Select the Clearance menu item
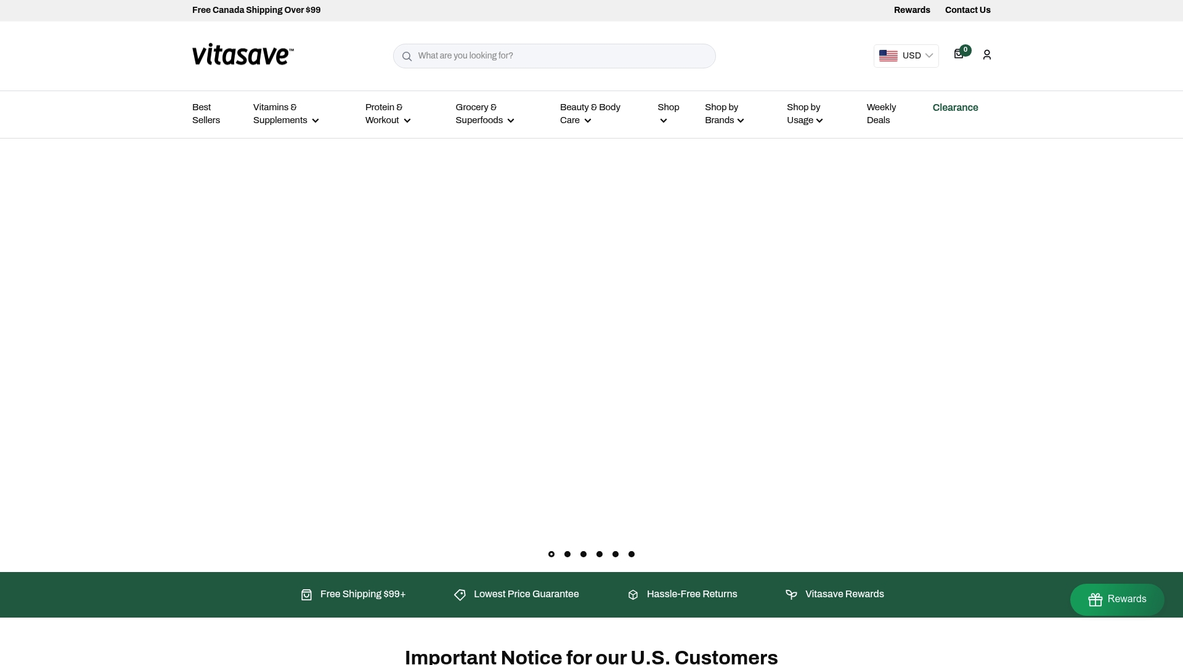This screenshot has width=1183, height=665. [x=955, y=108]
